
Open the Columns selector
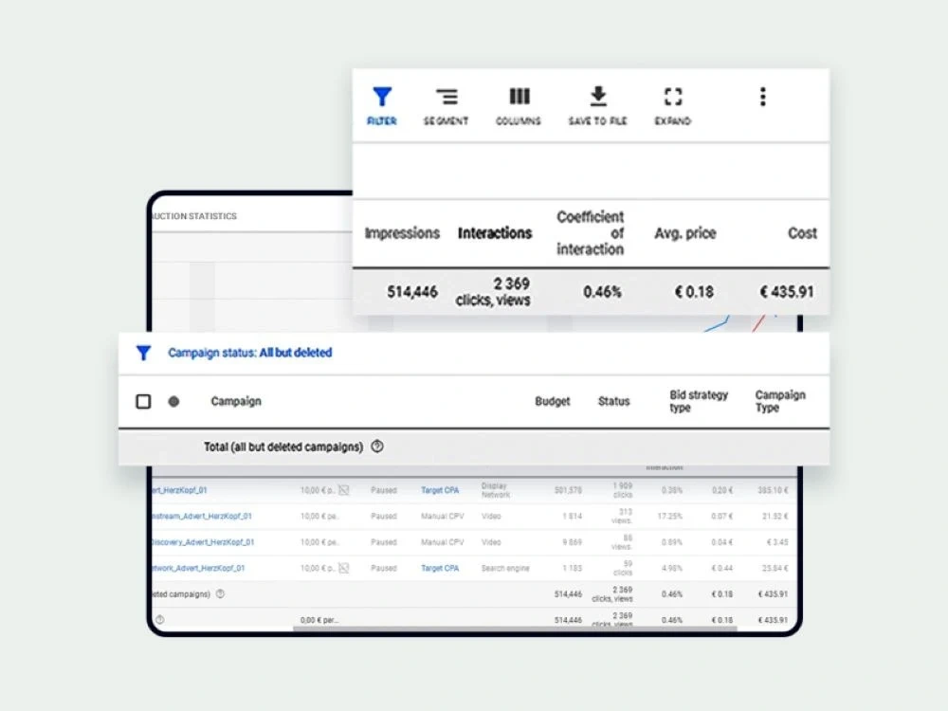[x=519, y=105]
